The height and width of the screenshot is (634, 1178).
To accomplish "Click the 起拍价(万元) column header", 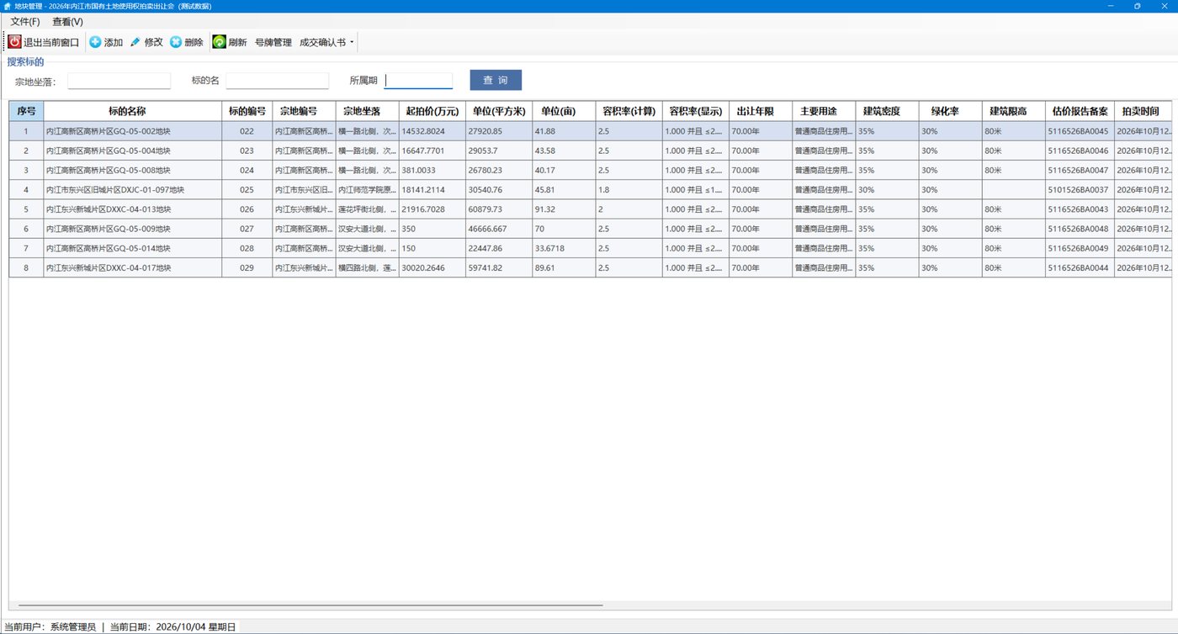I will tap(432, 111).
